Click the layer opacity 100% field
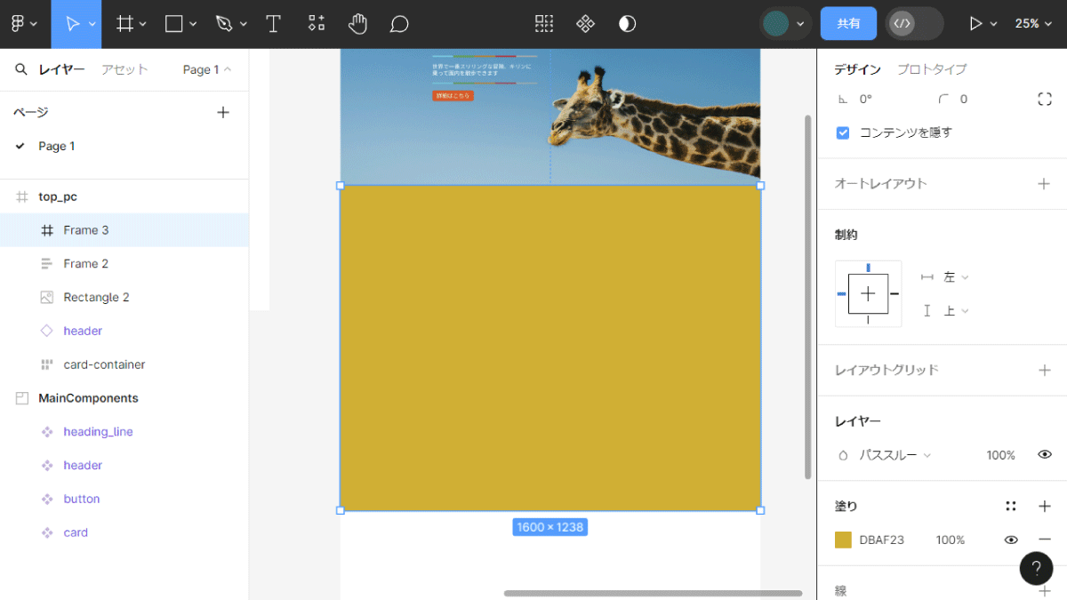 [x=1000, y=455]
